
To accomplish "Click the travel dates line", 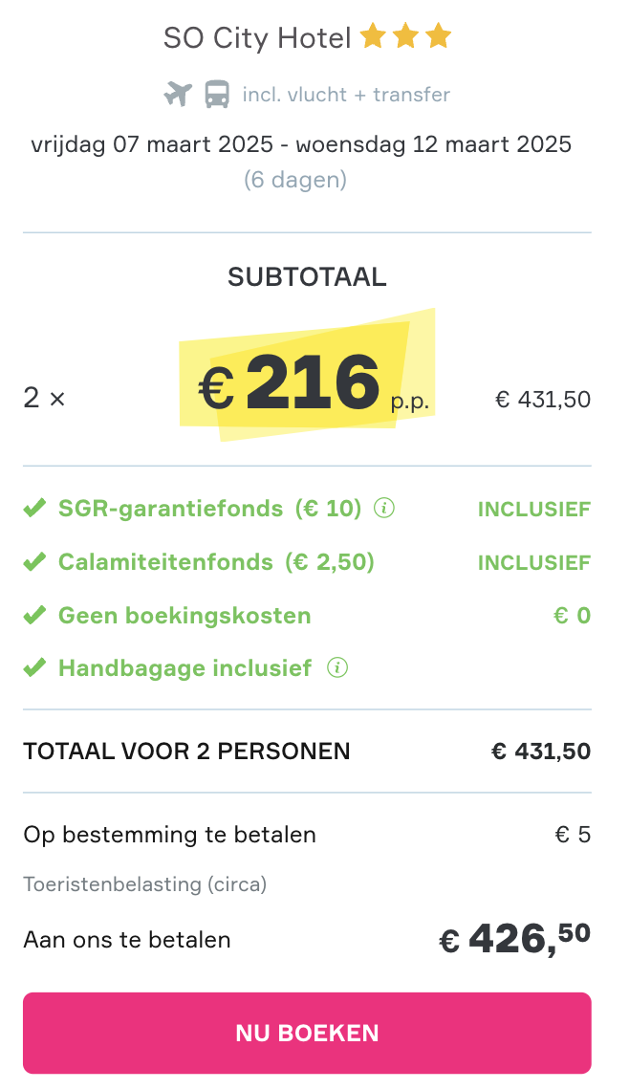I will [301, 144].
